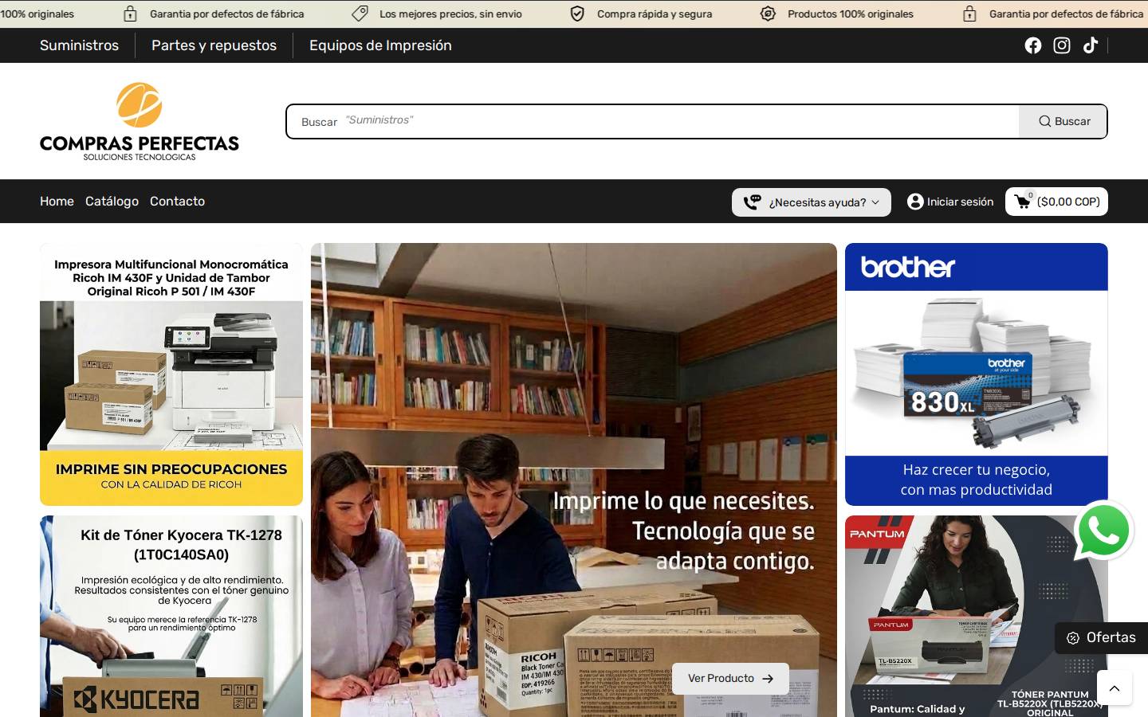Click the 'Compra rápida y segura' text

point(655,14)
